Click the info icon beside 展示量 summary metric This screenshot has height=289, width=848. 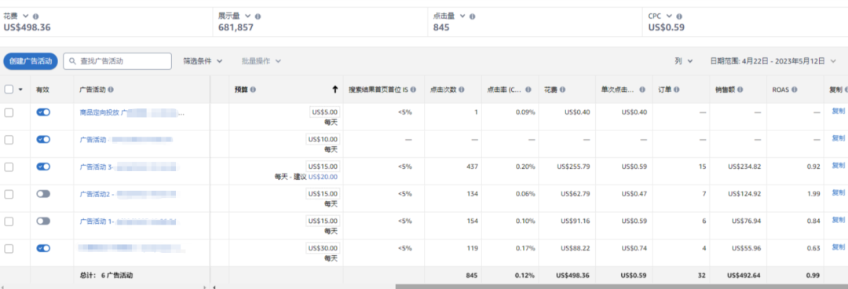pos(258,16)
